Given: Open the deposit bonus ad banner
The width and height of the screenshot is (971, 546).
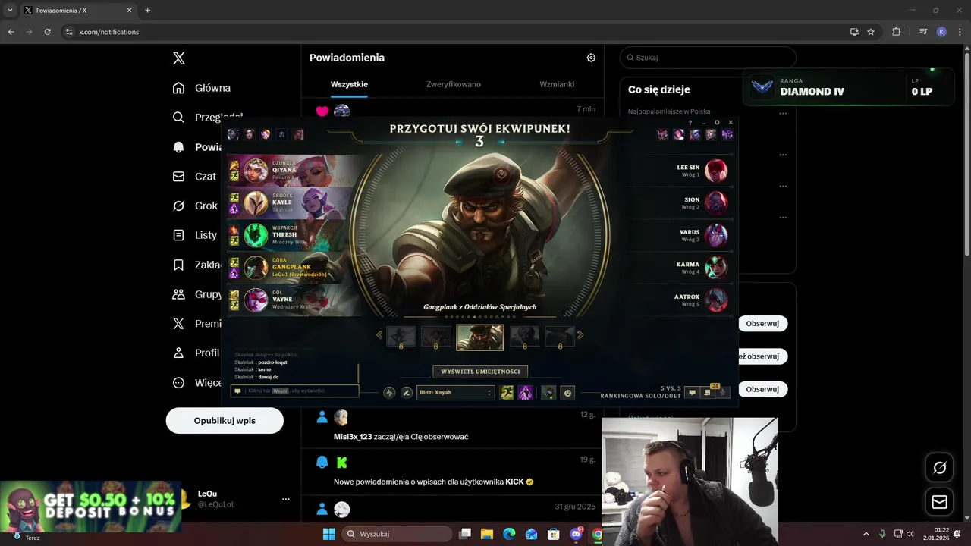Looking at the screenshot, I should tap(91, 507).
